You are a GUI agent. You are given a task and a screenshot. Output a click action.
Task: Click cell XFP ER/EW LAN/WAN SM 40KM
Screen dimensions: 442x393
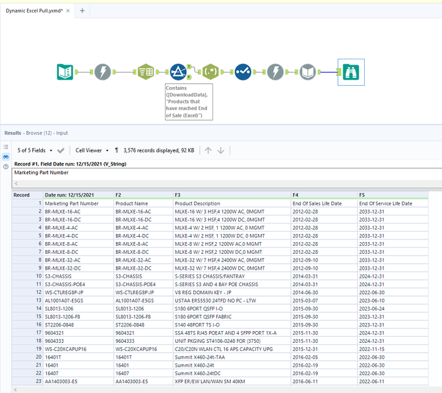pos(232,381)
